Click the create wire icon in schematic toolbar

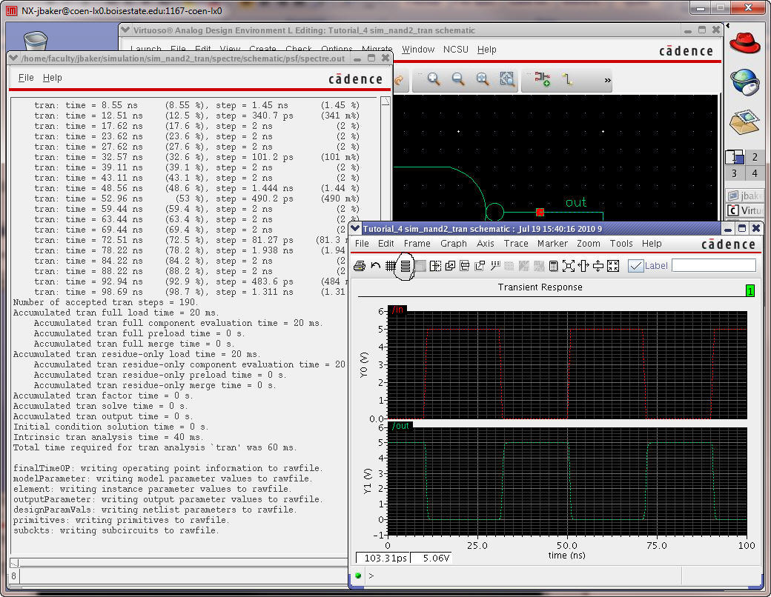click(567, 79)
